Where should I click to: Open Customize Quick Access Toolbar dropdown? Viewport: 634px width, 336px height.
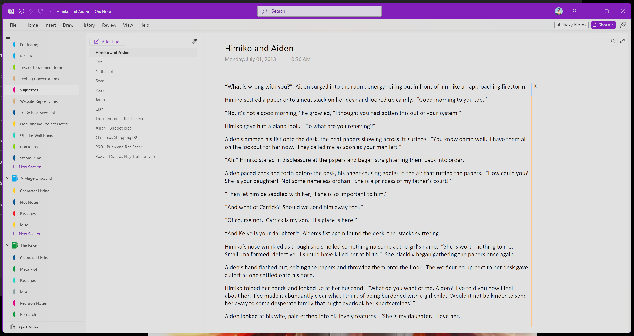[x=50, y=11]
